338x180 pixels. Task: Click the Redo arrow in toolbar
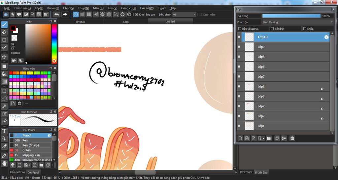click(65, 15)
